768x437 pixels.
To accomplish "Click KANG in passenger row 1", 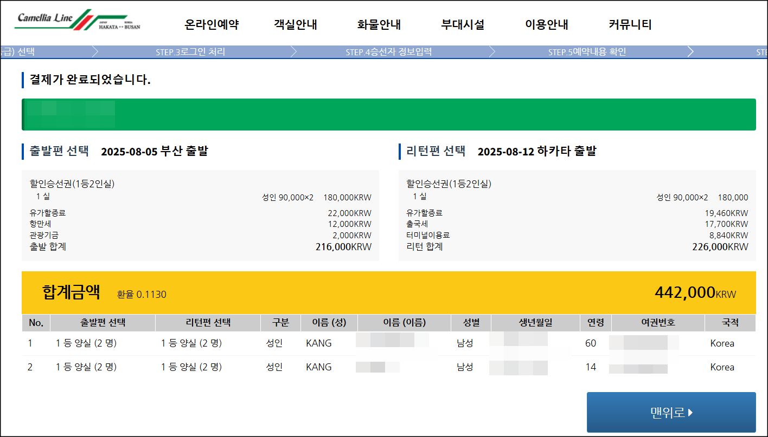I will coord(319,343).
